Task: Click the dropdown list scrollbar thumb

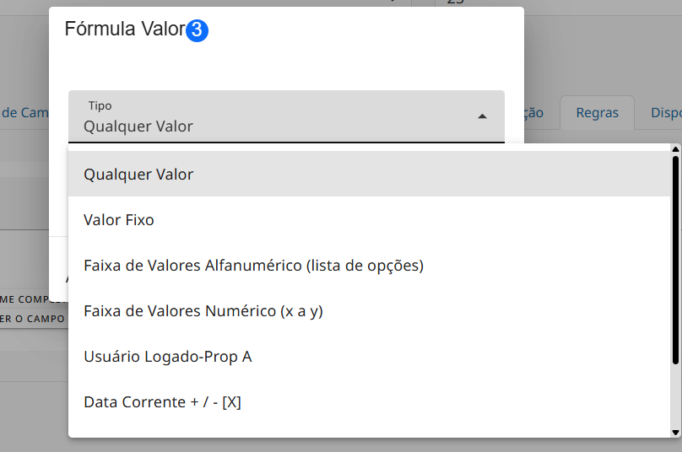Action: coord(675,260)
